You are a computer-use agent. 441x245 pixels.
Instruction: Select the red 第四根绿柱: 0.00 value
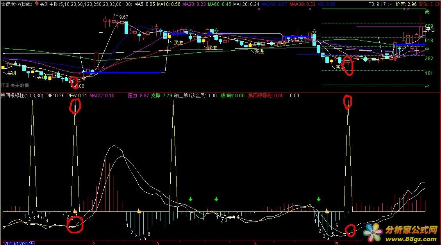[266, 96]
